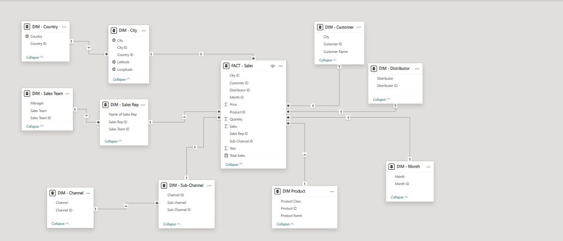Viewport: 563px width, 241px height.
Task: Collapse the DIM - Month table
Action: coord(400,197)
